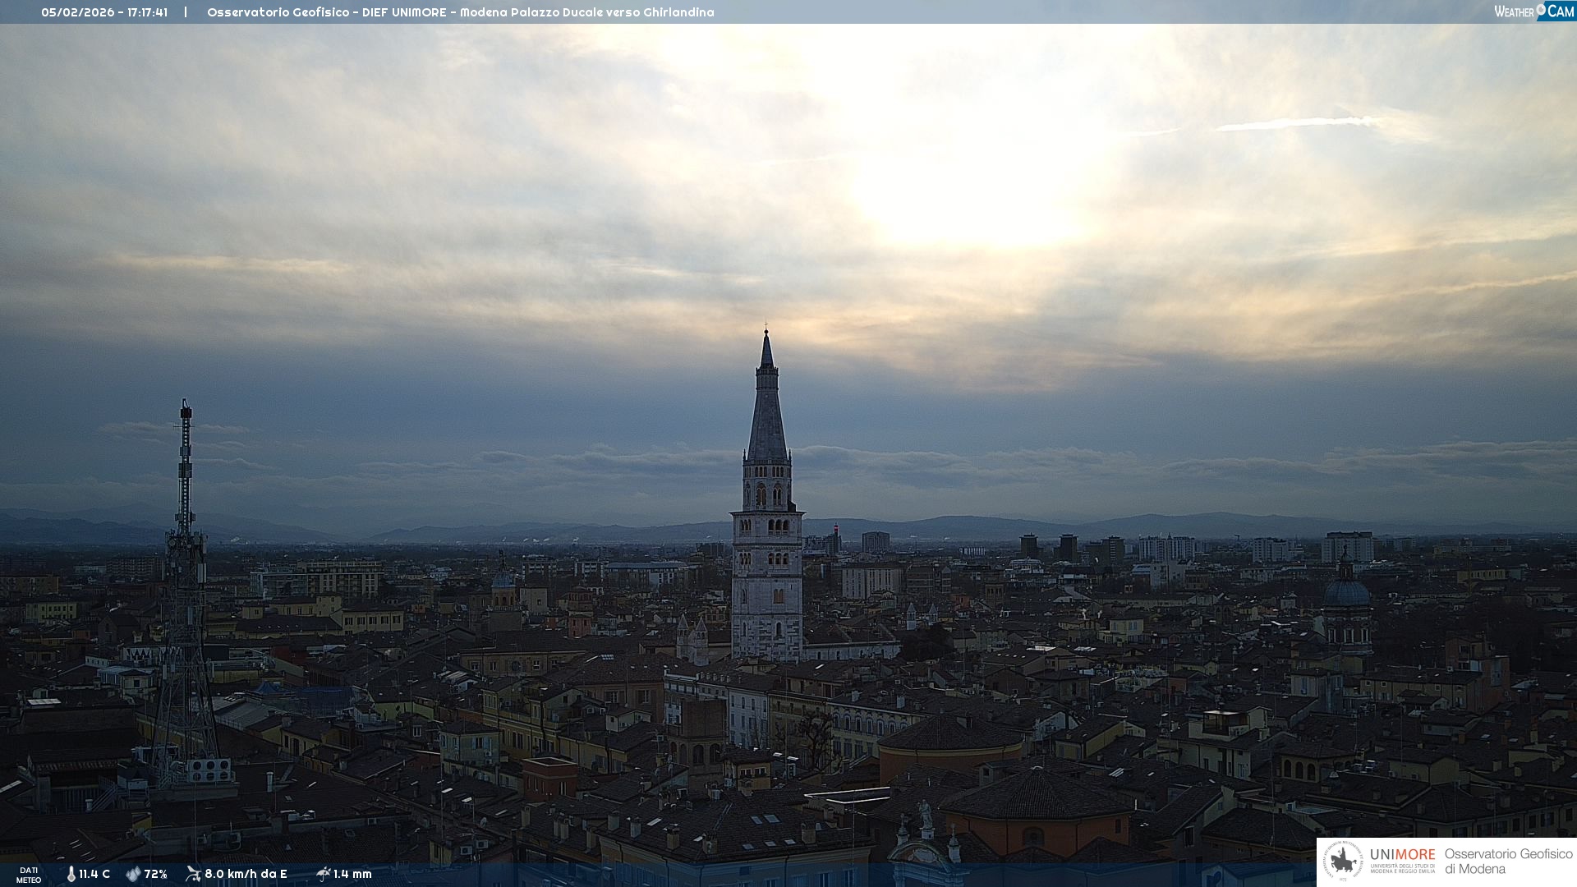Click the blue CAM badge
This screenshot has height=887, width=1577.
click(x=1561, y=11)
